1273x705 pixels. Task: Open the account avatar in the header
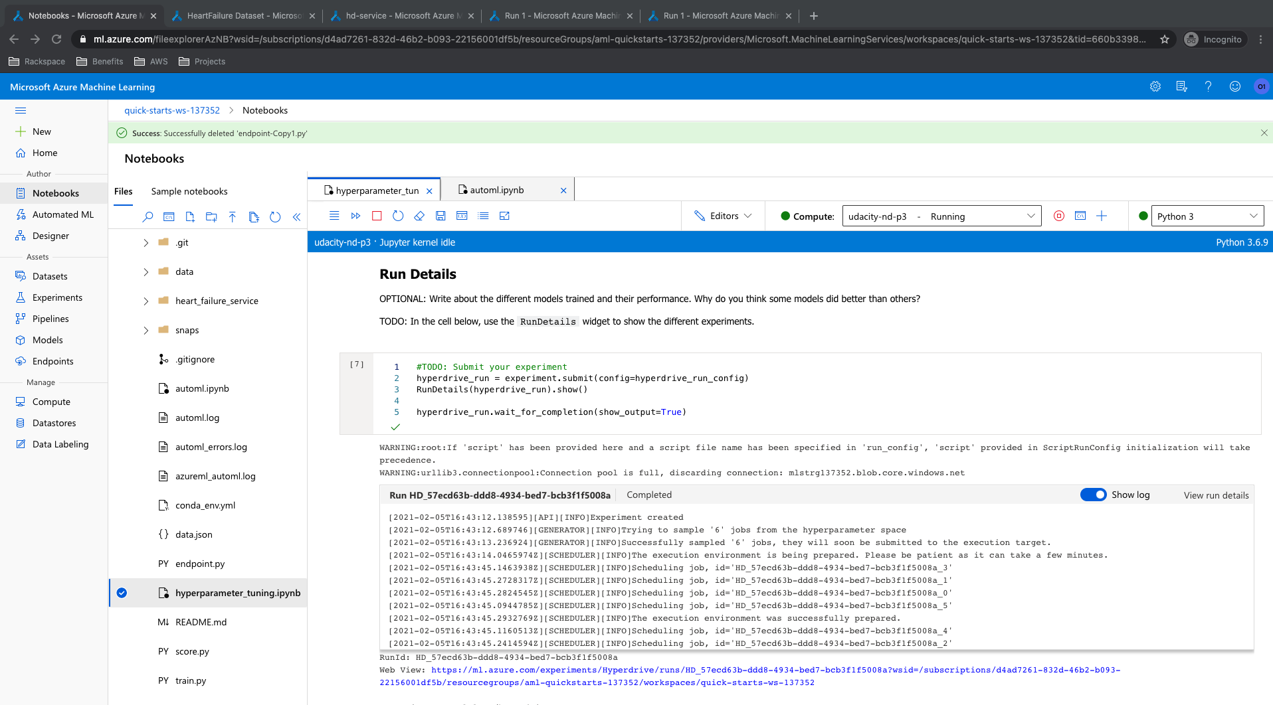(x=1261, y=86)
